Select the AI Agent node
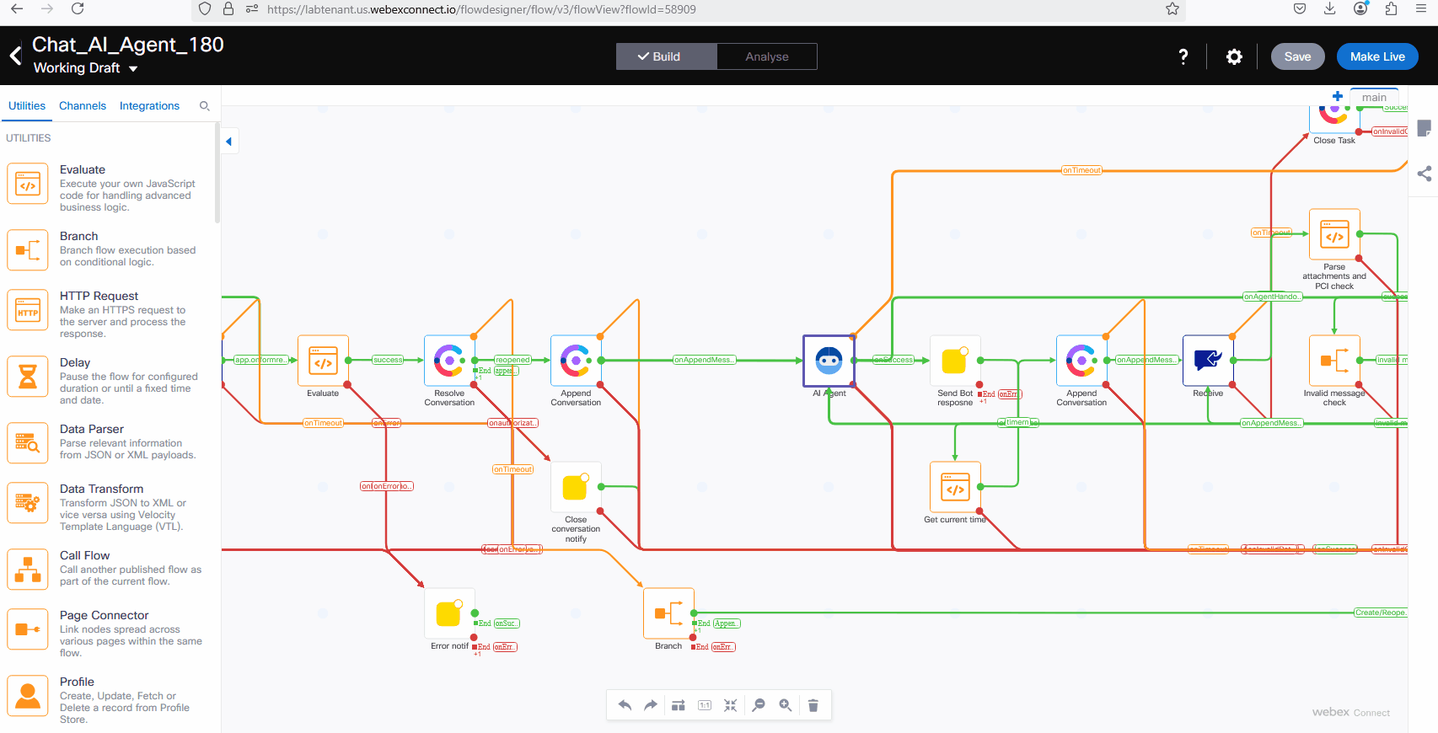Image resolution: width=1438 pixels, height=733 pixels. (x=829, y=361)
